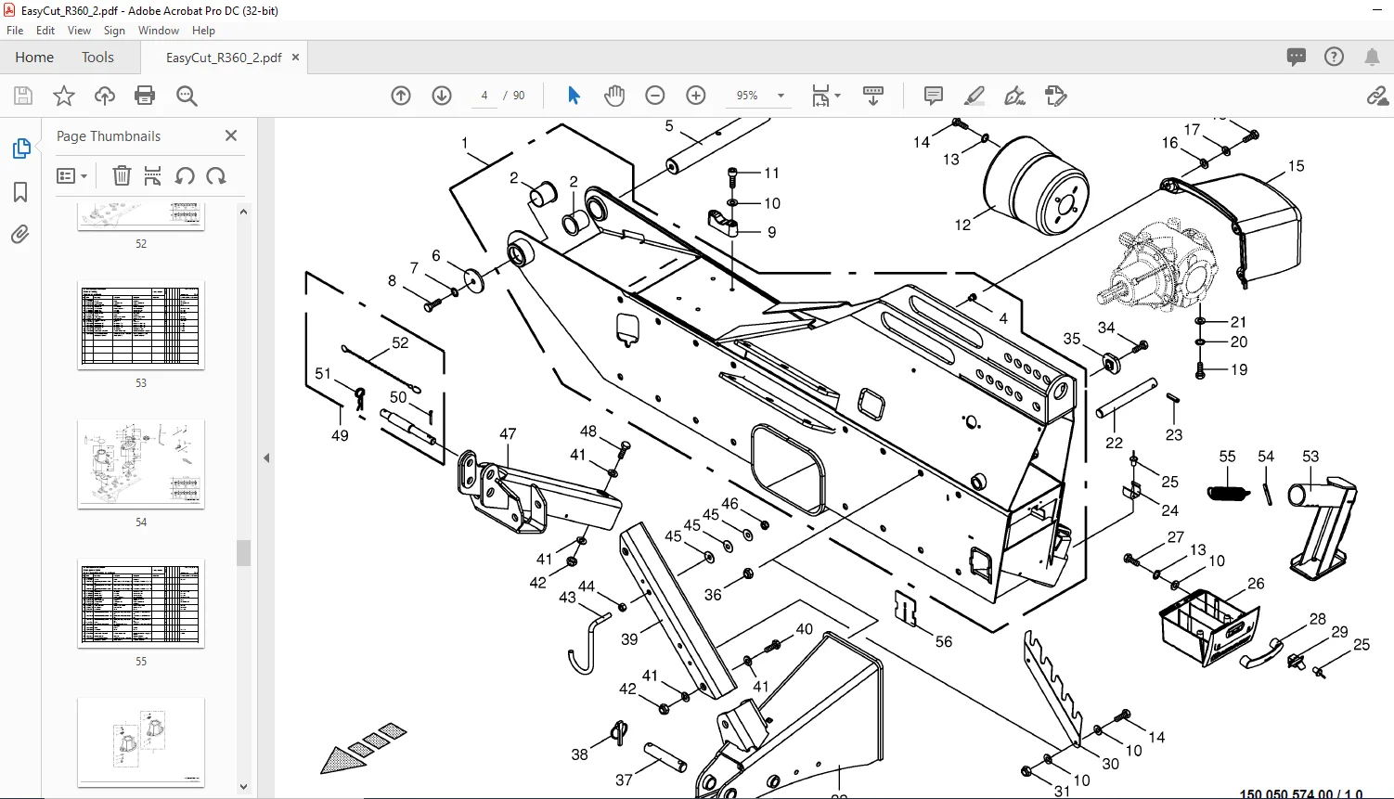
Task: Open the Window menu
Action: coord(159,31)
